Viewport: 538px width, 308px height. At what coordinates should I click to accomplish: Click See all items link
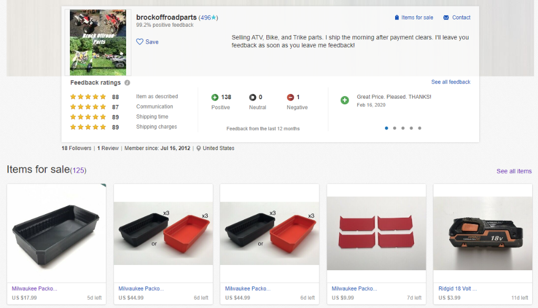[514, 171]
